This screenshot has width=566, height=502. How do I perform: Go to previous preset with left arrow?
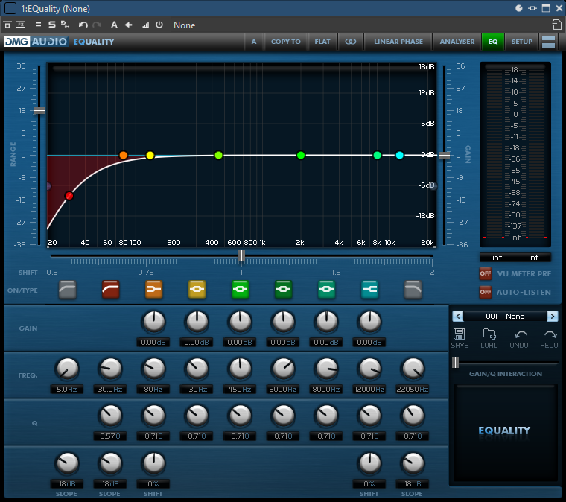click(458, 317)
